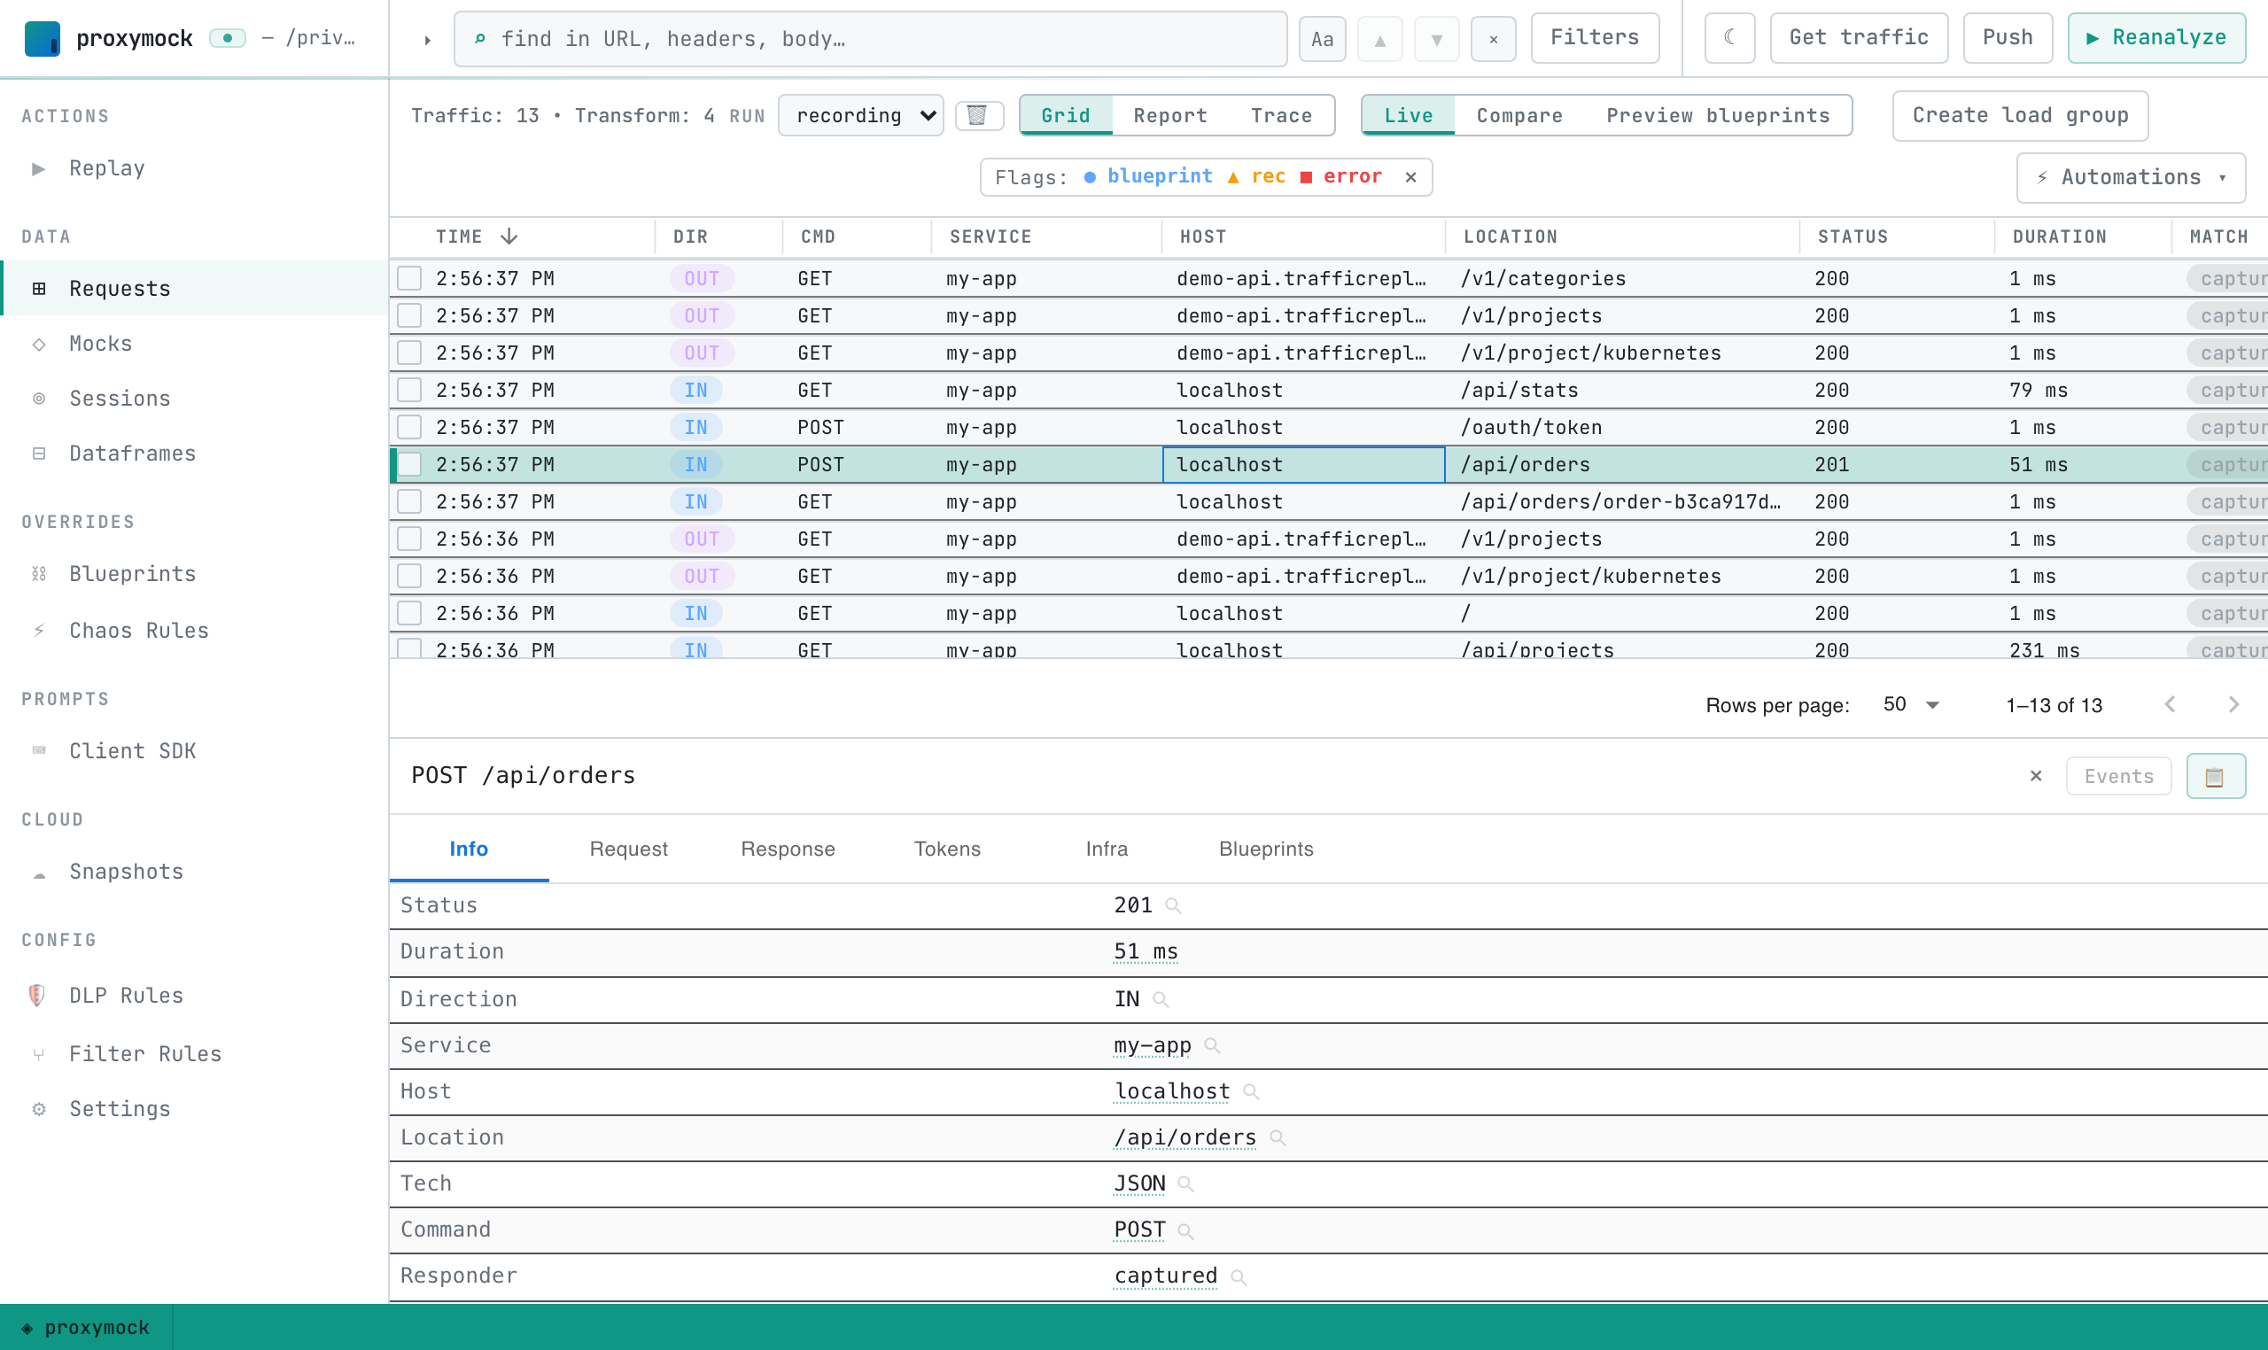
Task: Check the /api/stats row checkbox
Action: (409, 391)
